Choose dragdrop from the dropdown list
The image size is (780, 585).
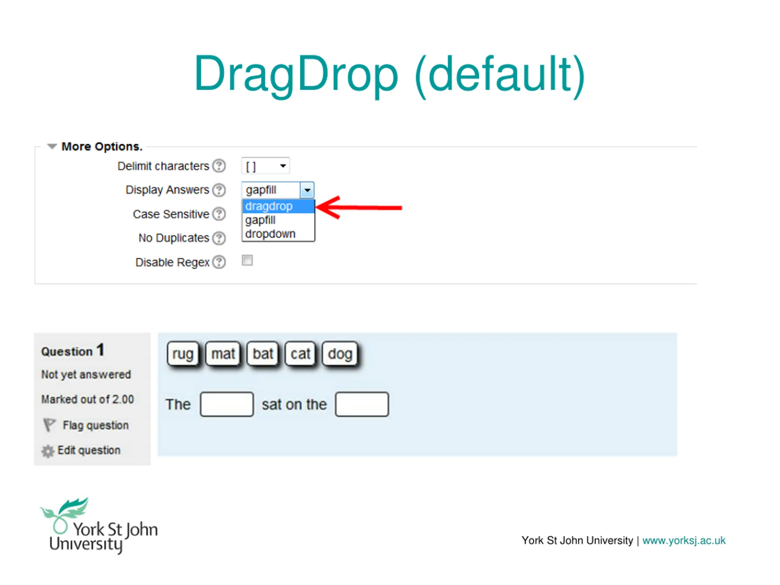[x=278, y=206]
